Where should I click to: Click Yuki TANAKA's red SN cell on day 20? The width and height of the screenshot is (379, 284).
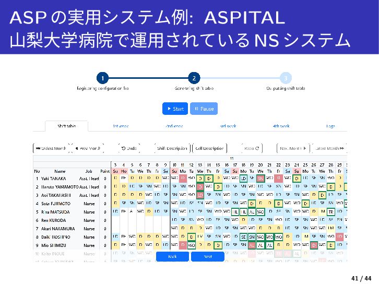260,179
